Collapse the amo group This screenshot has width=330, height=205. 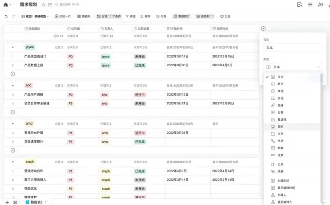click(x=13, y=124)
